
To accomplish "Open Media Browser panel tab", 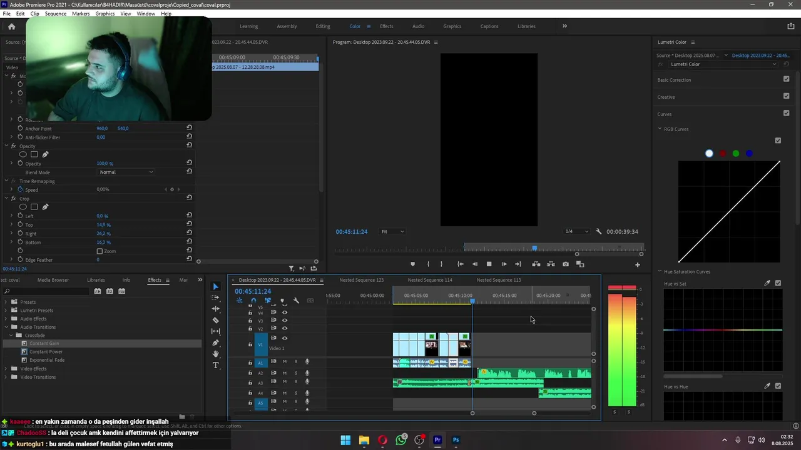I will click(x=53, y=280).
